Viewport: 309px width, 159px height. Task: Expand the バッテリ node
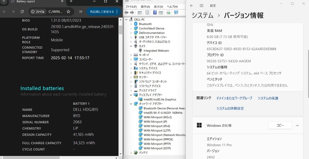[131, 153]
